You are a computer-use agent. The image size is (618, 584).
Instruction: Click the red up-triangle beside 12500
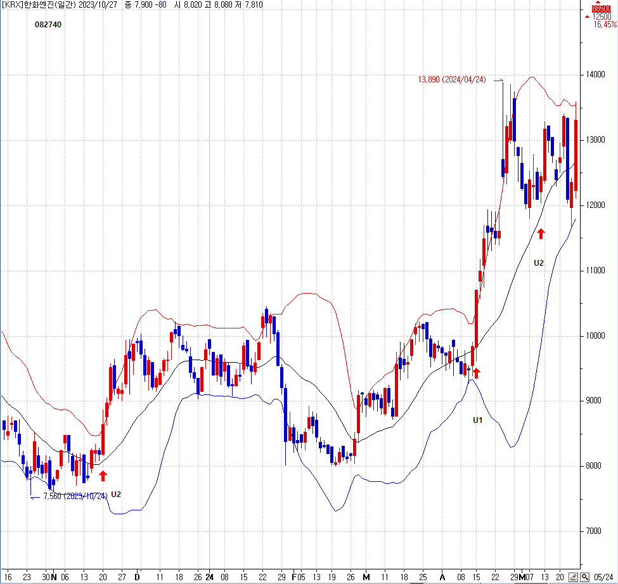coord(588,16)
